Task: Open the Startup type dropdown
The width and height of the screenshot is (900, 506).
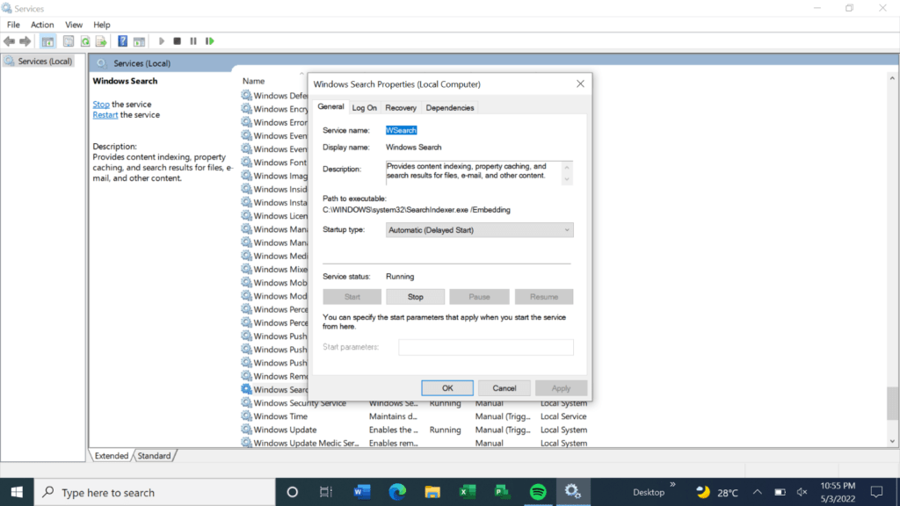Action: click(x=479, y=230)
